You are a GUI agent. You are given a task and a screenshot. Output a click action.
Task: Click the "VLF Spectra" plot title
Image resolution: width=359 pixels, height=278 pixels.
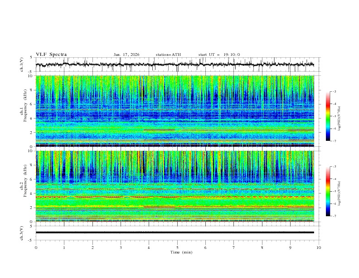[x=51, y=55]
